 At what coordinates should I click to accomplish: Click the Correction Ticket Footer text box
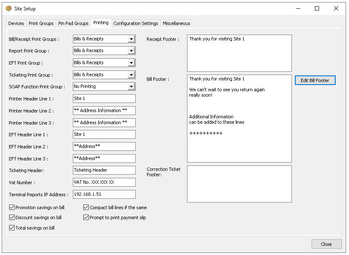tap(239, 184)
